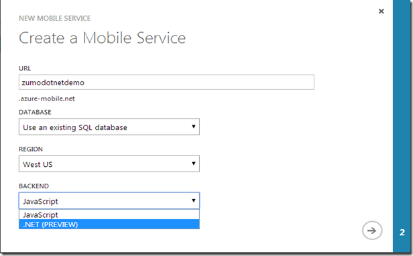Screen dimensions: 413x256
Task: Click the .azure-mobile.net domain suffix text
Action: pos(47,99)
